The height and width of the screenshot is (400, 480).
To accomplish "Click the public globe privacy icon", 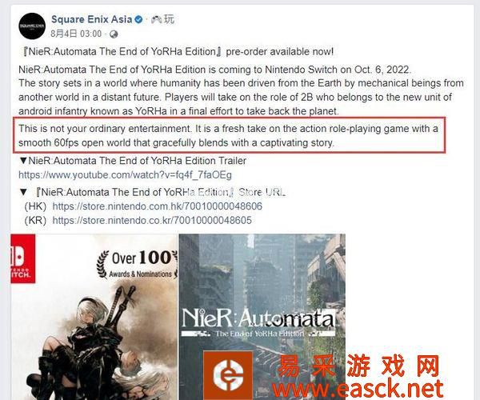I will click(x=114, y=34).
